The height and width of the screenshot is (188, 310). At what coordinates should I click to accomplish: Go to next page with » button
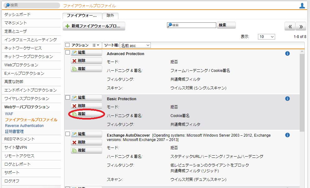point(301,26)
